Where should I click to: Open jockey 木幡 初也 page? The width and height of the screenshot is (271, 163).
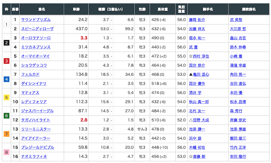point(197,147)
